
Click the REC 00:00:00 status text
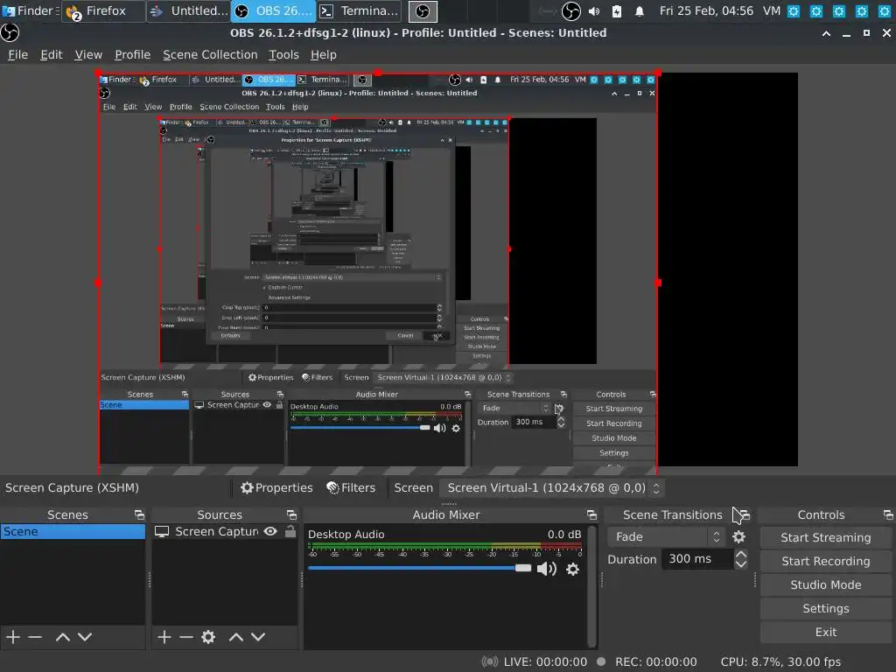(x=655, y=661)
